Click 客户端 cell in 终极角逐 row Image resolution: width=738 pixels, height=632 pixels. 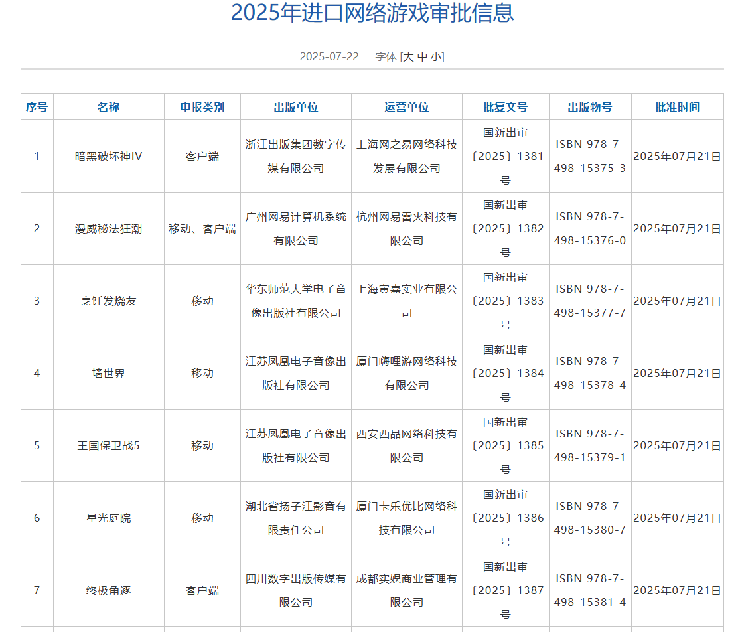tap(202, 591)
